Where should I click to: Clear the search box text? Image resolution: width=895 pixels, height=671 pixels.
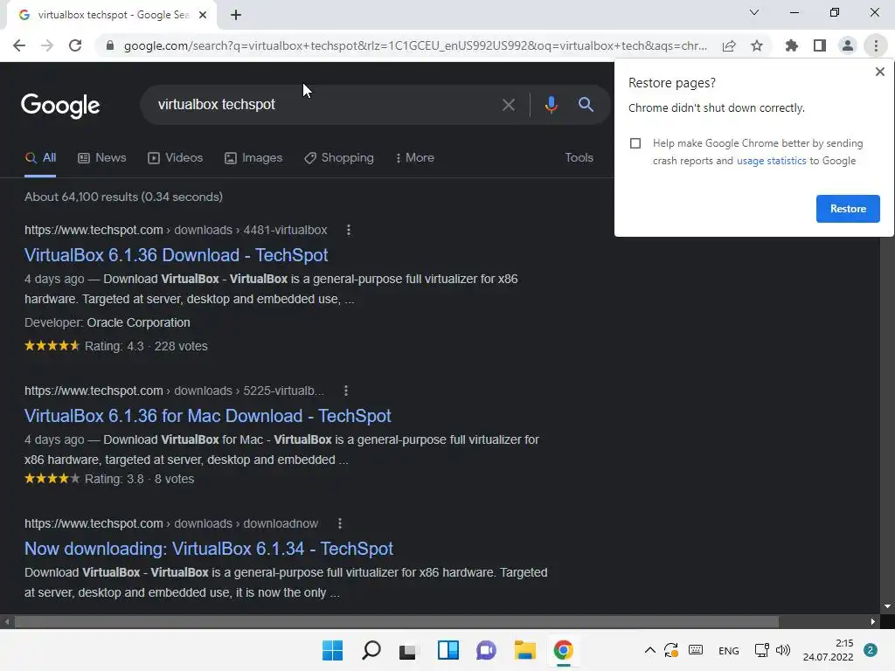coord(508,105)
